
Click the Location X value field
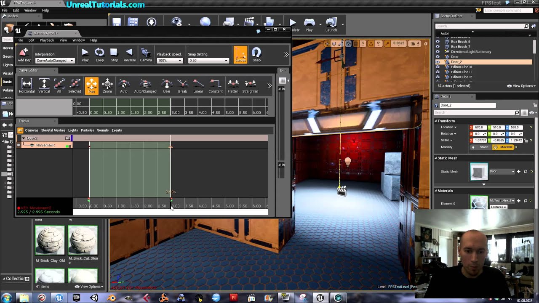point(479,128)
